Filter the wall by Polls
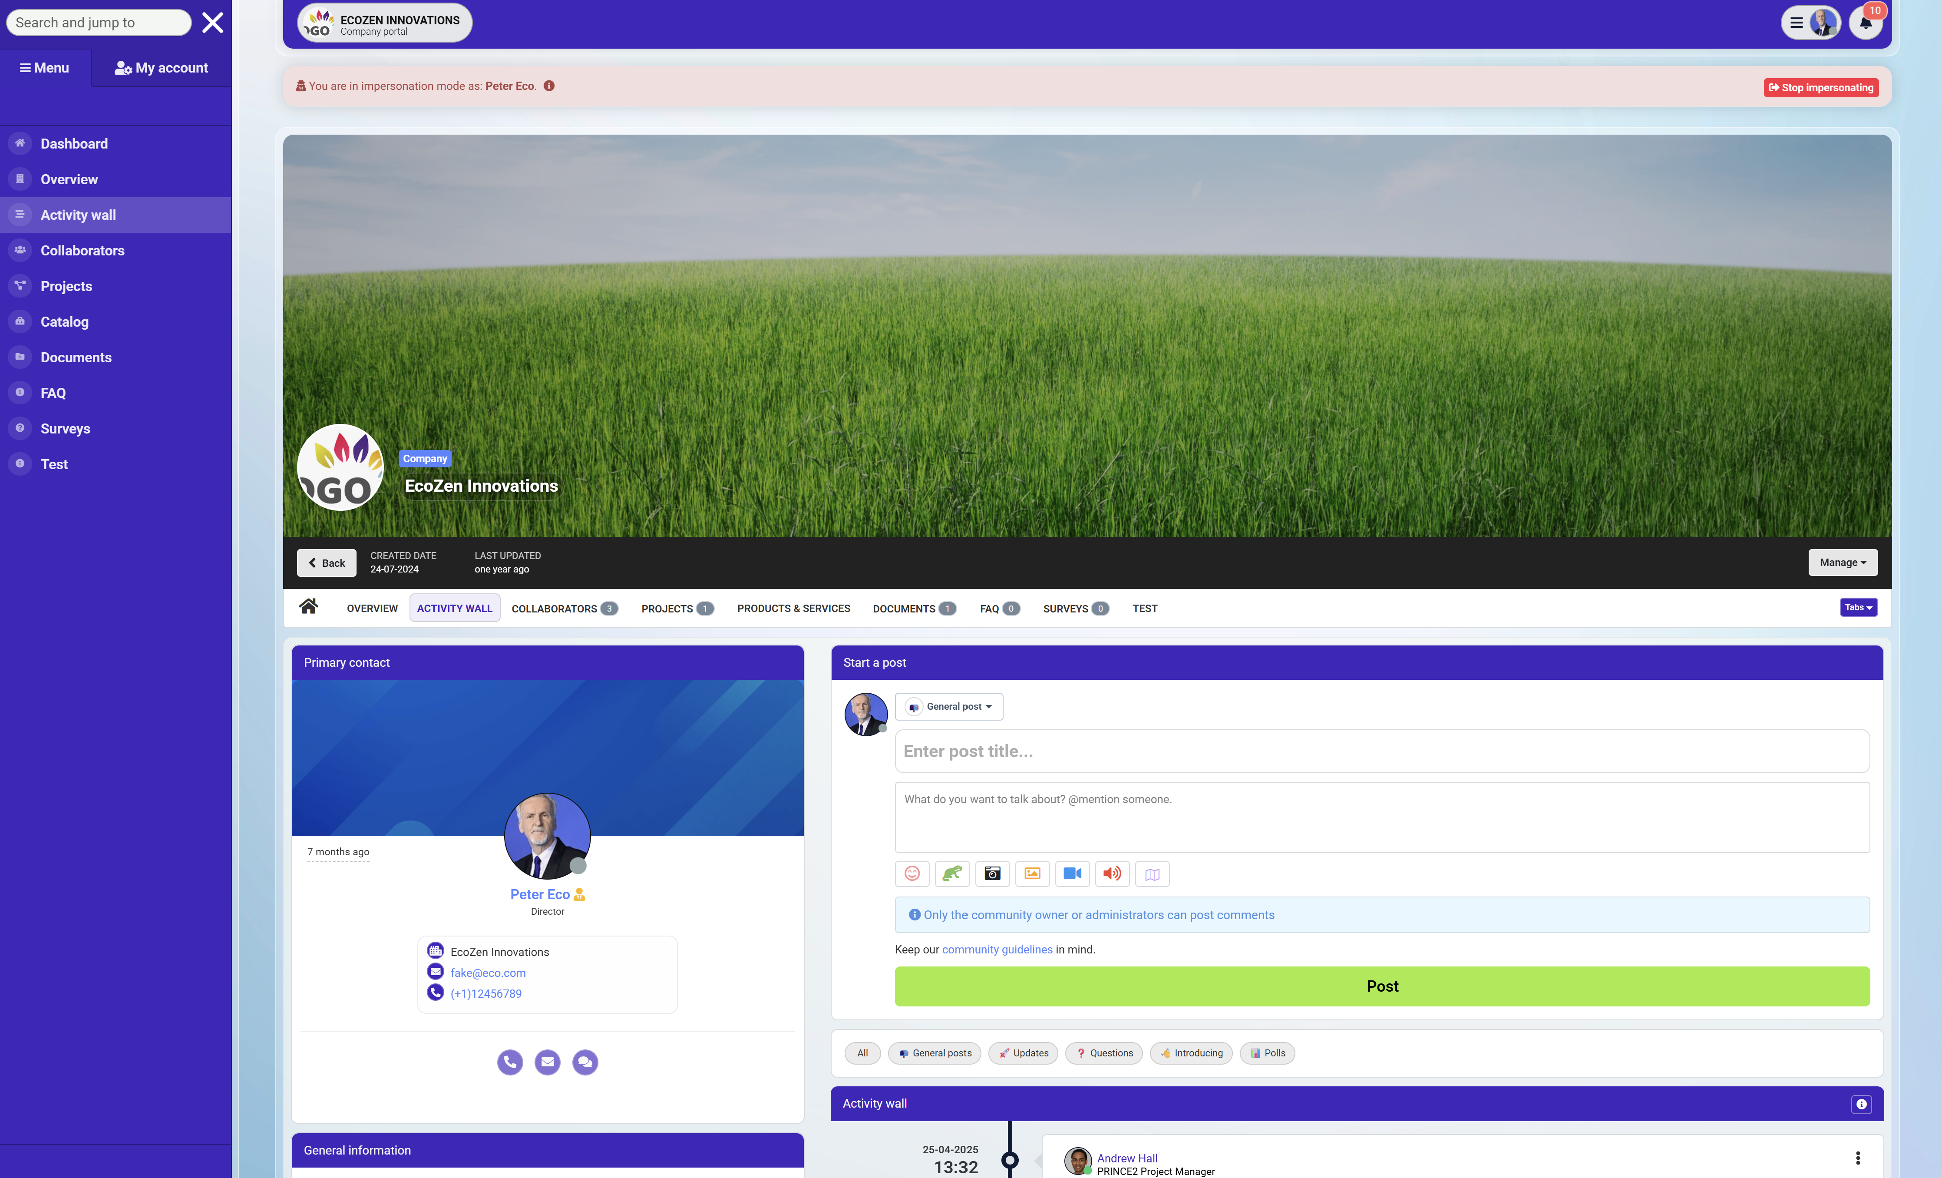 click(x=1267, y=1052)
